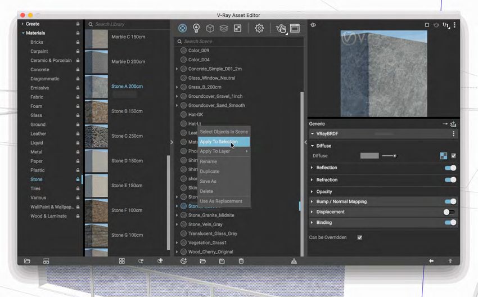Select Glass_Window_Neutral in scene list

tap(211, 78)
